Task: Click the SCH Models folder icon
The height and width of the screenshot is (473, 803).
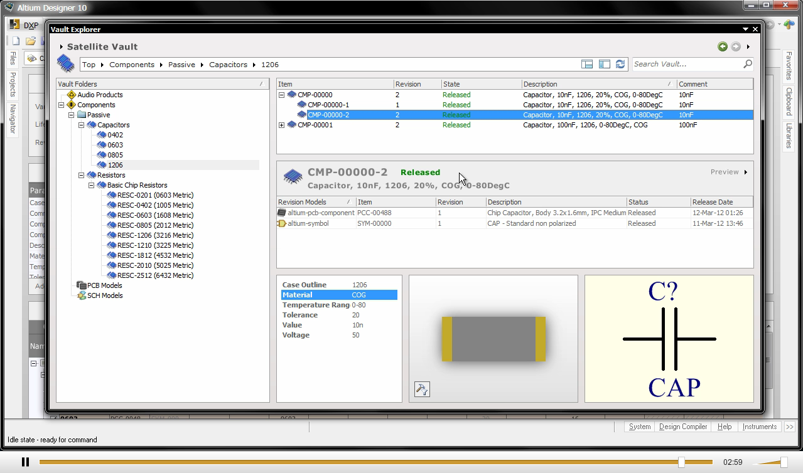Action: (x=81, y=295)
